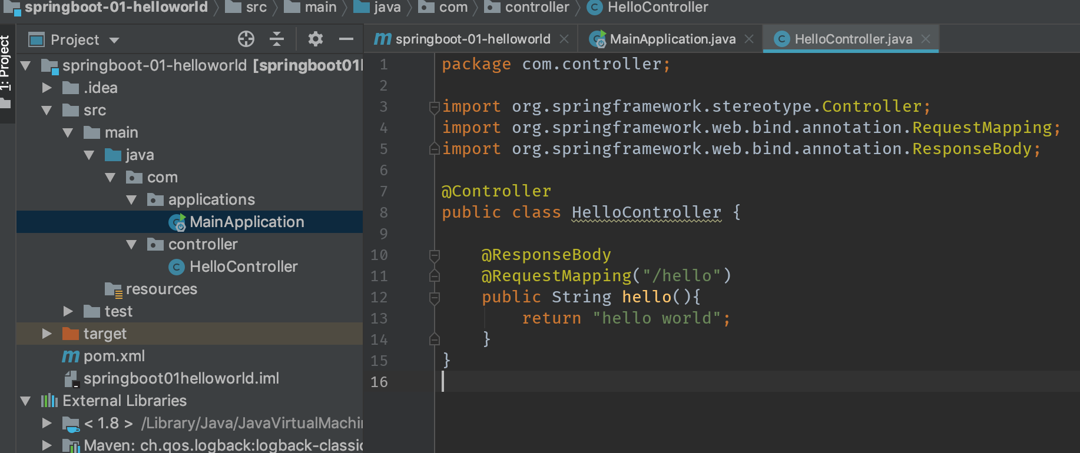1080x453 pixels.
Task: Click the package com.controller line
Action: pos(556,64)
